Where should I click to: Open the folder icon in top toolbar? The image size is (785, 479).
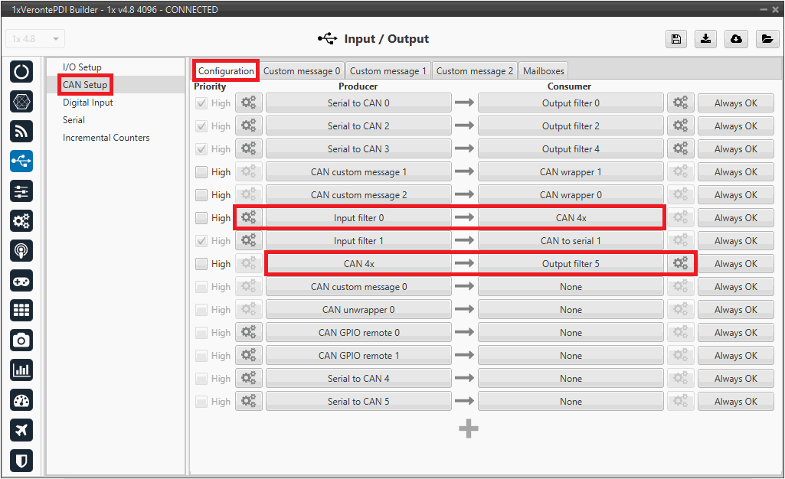766,39
